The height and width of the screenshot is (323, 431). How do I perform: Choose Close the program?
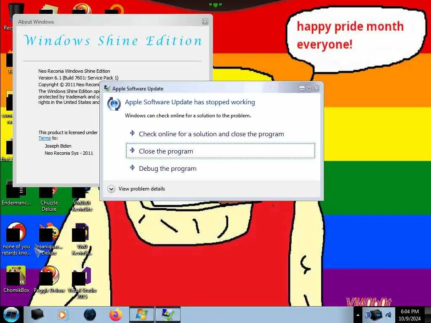pos(221,151)
